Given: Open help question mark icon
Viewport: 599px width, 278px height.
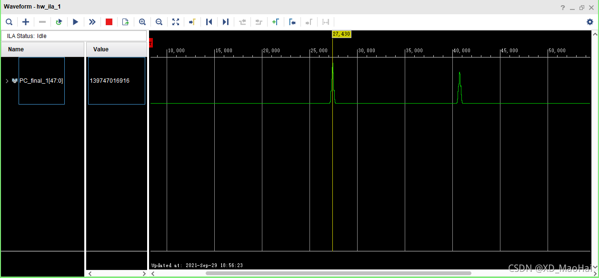Looking at the screenshot, I should 562,7.
